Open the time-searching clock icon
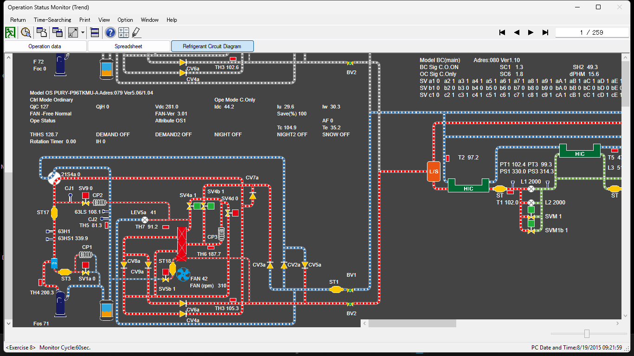 click(26, 32)
